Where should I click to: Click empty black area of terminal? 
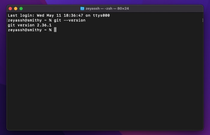105,84
